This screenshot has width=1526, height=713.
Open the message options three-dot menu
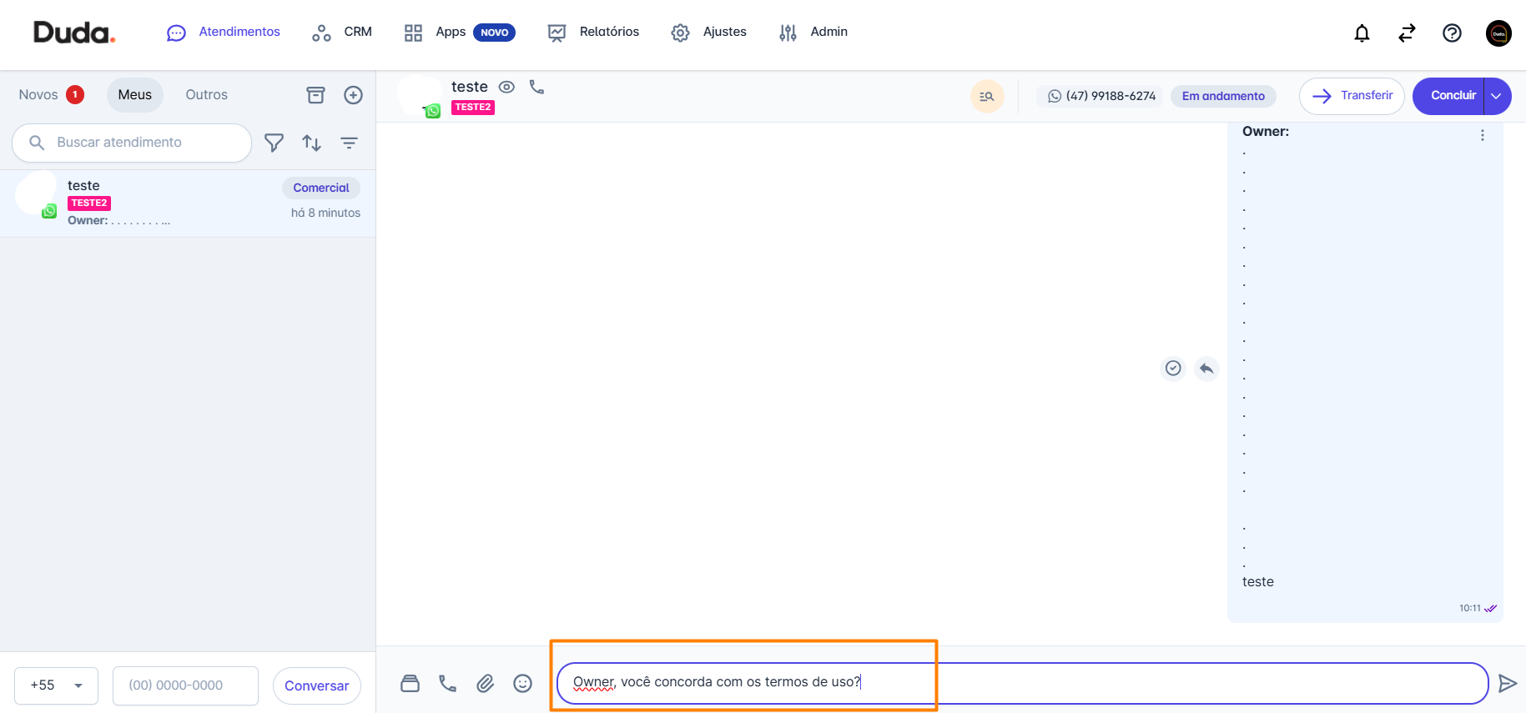1482,135
